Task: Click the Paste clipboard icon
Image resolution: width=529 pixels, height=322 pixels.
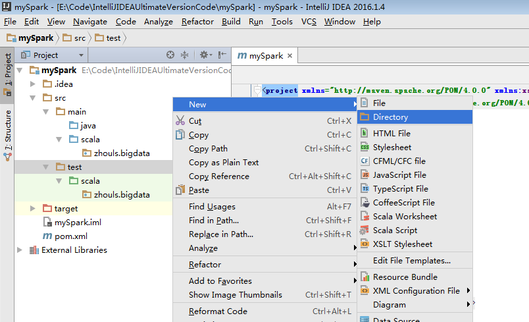Action: click(180, 190)
